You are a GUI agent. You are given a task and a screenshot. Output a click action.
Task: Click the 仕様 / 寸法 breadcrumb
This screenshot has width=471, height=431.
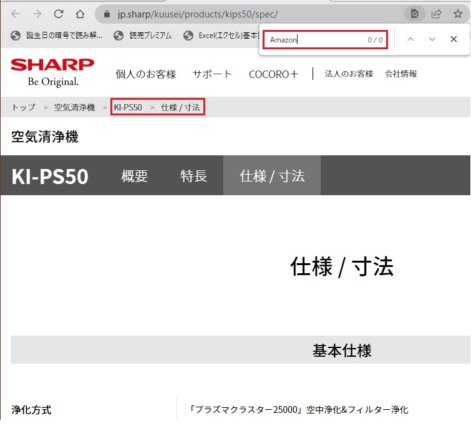point(180,107)
